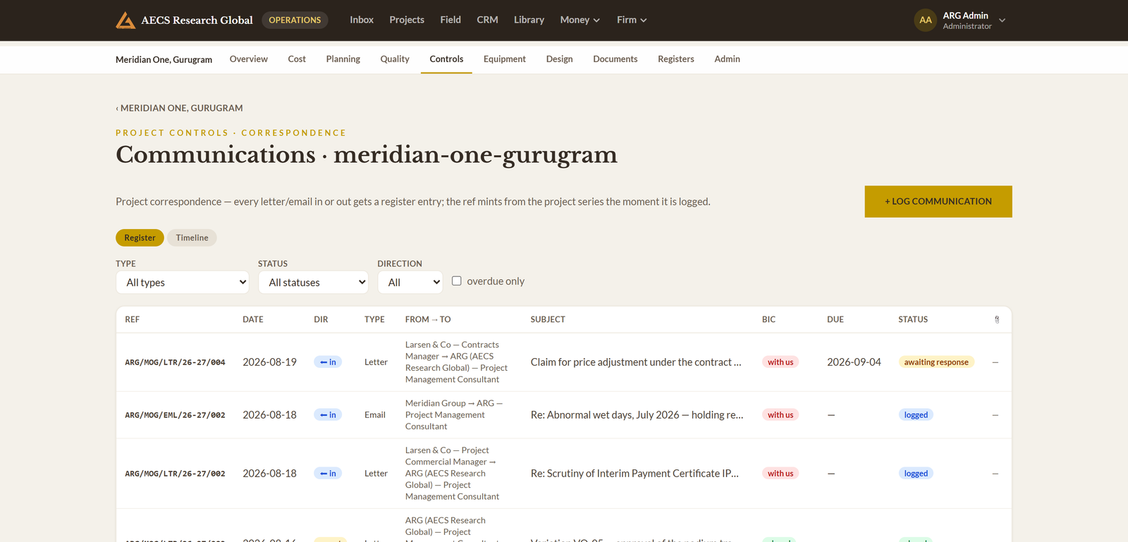Switch to the Registers tab

[x=676, y=59]
